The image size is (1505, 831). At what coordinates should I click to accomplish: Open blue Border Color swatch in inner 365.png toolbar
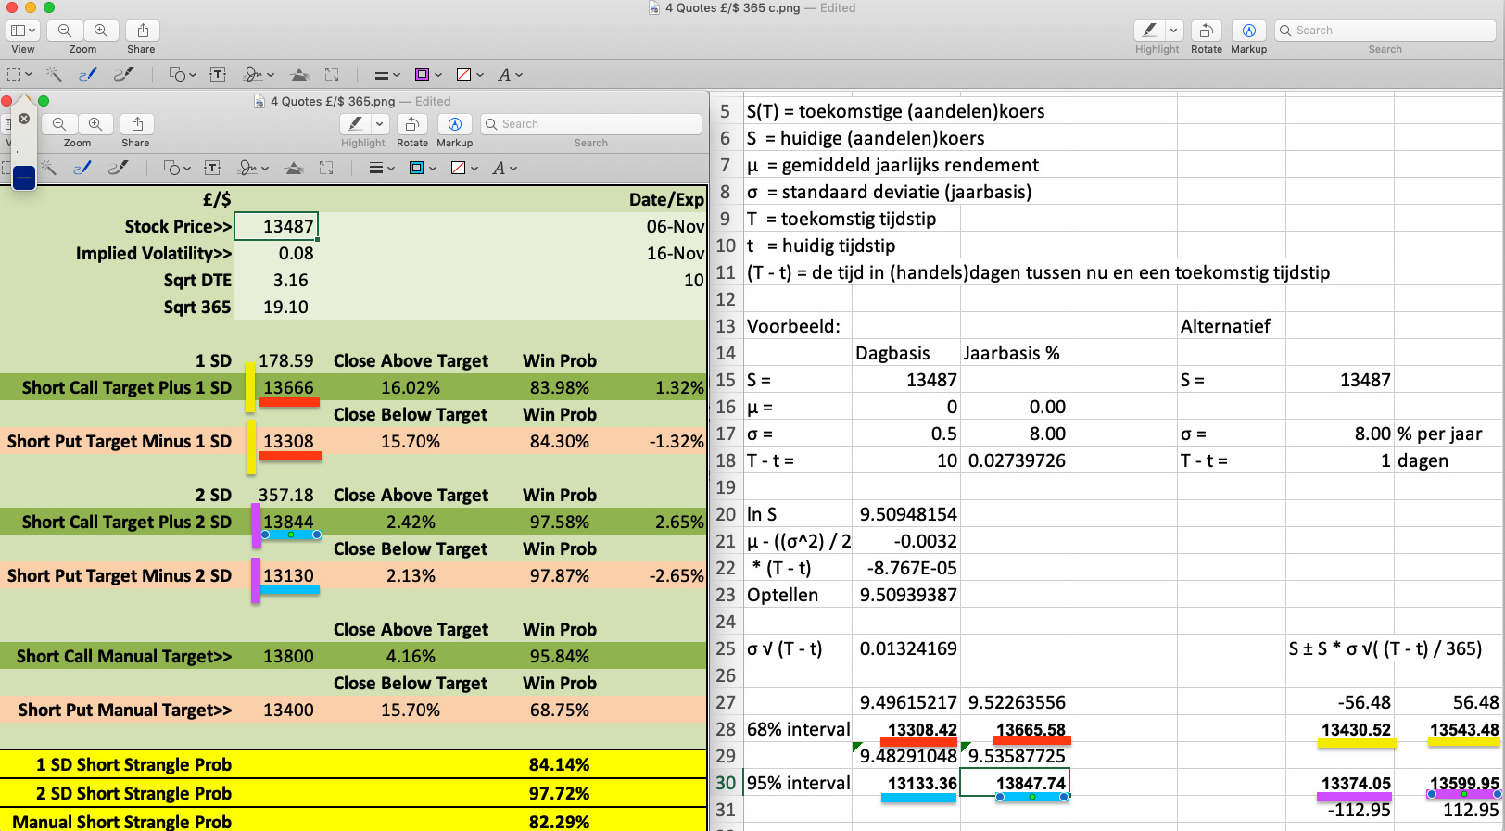click(422, 168)
